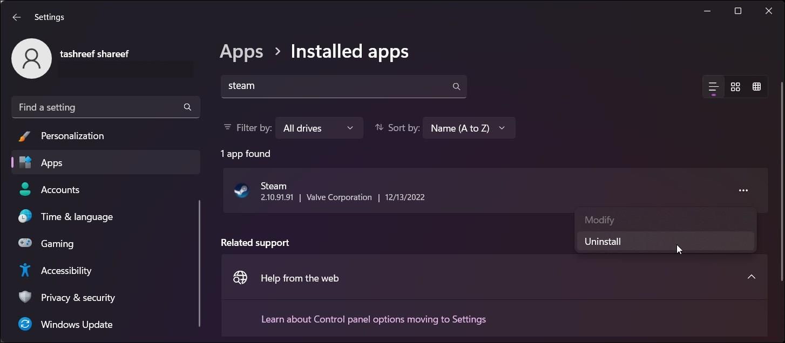Open the All drives filter dropdown
Image resolution: width=785 pixels, height=343 pixels.
[319, 128]
